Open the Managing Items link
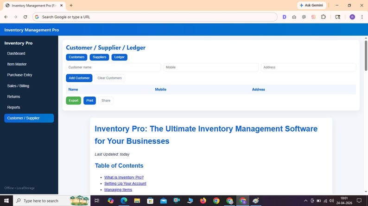 118,190
